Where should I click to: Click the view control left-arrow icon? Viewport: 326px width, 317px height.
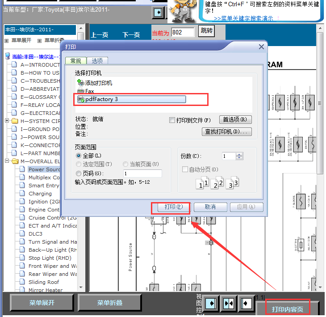coord(246,303)
